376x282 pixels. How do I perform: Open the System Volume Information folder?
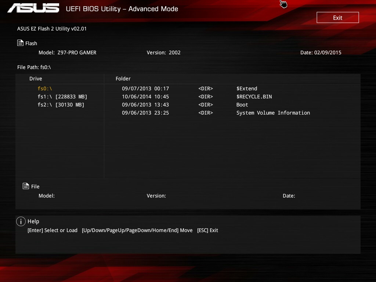273,113
